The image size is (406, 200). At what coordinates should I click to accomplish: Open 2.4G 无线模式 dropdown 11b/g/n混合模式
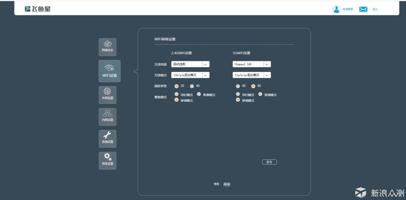pyautogui.click(x=190, y=75)
